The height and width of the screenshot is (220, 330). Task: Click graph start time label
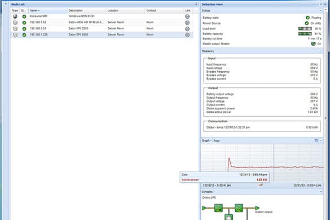(x=217, y=185)
